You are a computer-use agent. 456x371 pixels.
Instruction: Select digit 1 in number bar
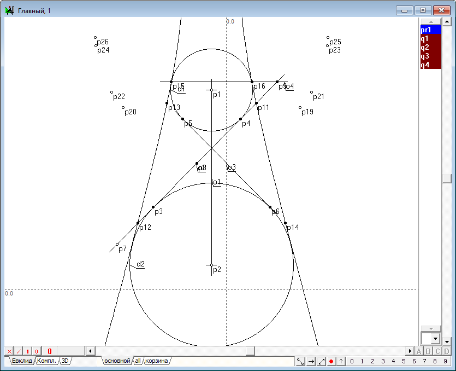tap(362, 361)
